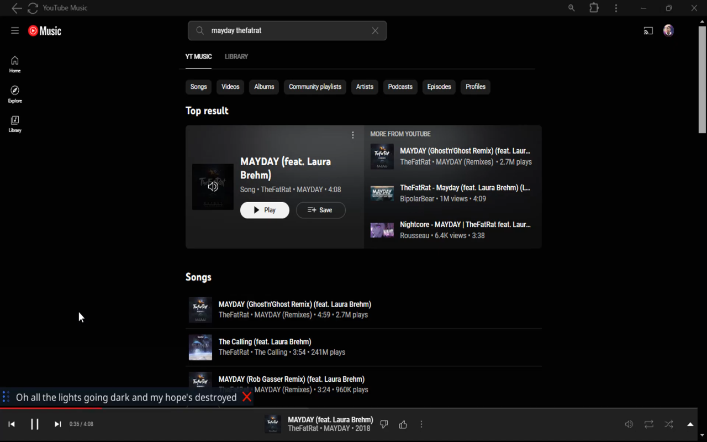Filter results by Podcasts
This screenshot has height=442, width=707.
[x=400, y=87]
